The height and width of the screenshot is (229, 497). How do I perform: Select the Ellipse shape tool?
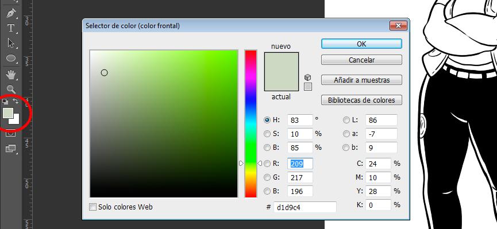click(x=11, y=59)
